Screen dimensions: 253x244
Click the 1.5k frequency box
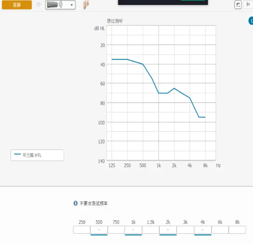pos(151,230)
